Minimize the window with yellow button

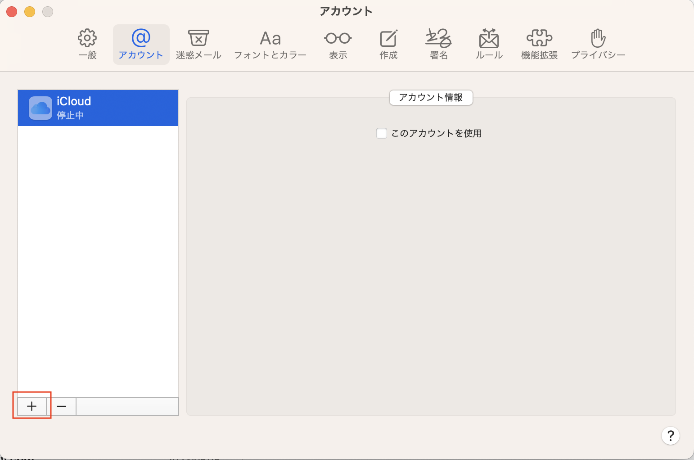coord(30,12)
